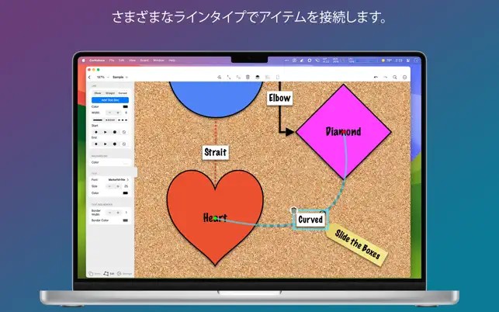Choose the dotted line style
Viewport: 499px width, 312px height.
[x=110, y=120]
